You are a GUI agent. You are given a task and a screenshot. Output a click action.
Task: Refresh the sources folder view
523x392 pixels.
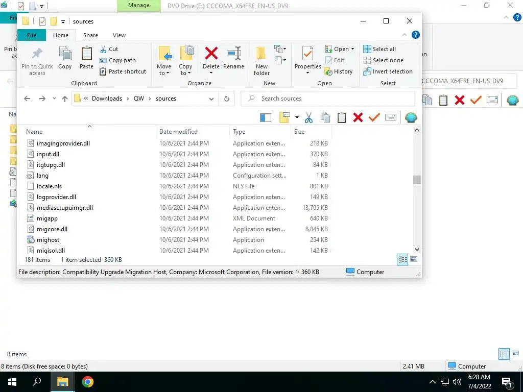click(x=226, y=99)
